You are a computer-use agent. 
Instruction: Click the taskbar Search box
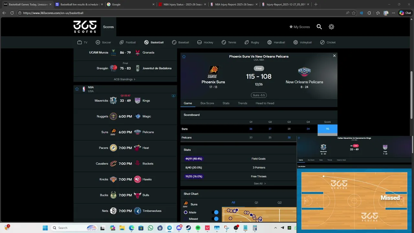(74, 228)
